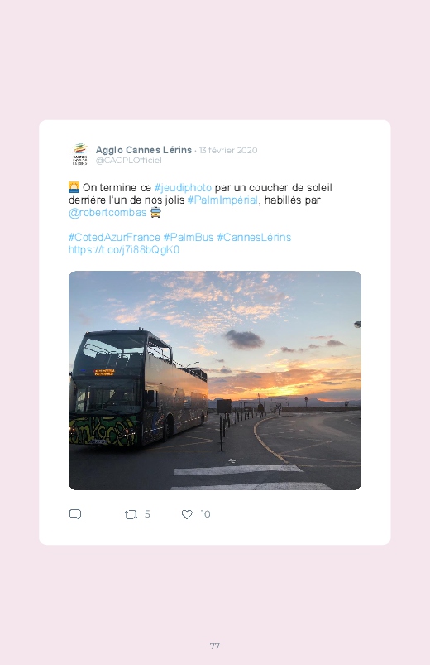Follow the #PalmImpérial hashtag

pyautogui.click(x=222, y=200)
